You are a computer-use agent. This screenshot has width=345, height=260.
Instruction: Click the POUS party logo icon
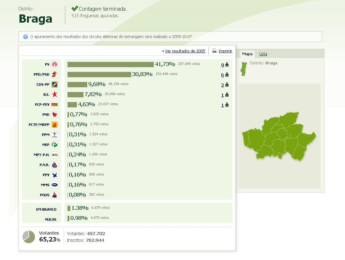tap(55, 195)
